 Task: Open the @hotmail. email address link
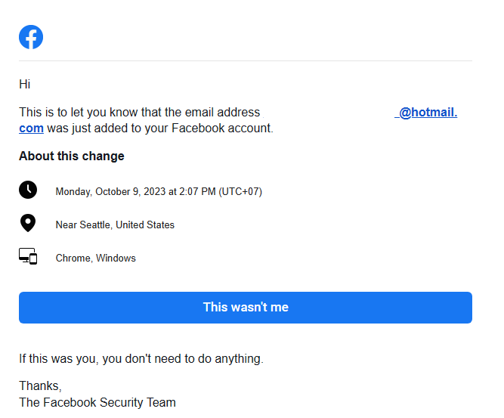426,112
